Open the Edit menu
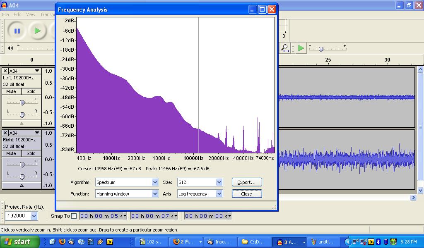 click(17, 14)
